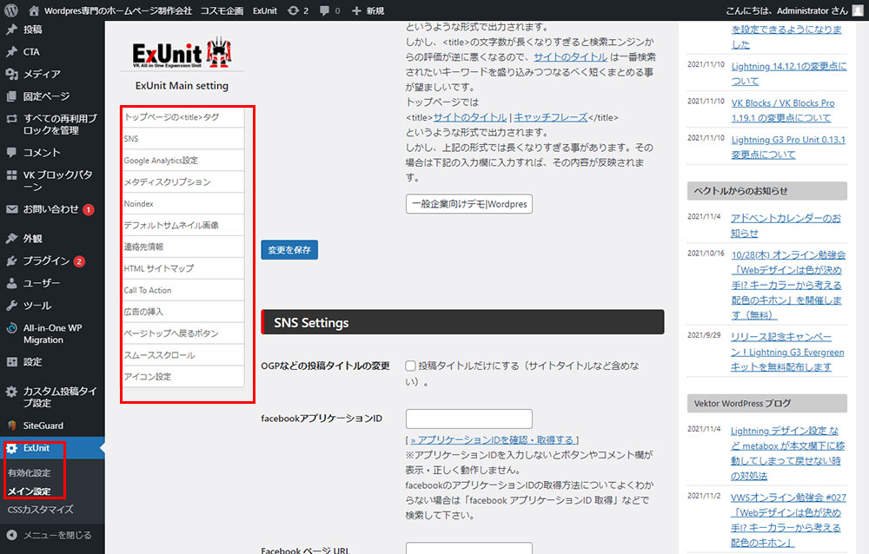Open CSSカスタマイズ submenu item

point(40,510)
